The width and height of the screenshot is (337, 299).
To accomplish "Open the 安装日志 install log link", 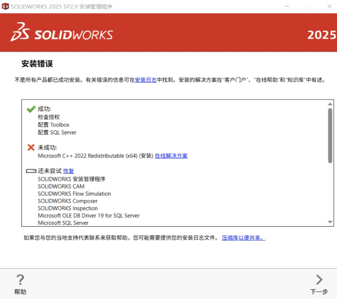I will [x=145, y=80].
